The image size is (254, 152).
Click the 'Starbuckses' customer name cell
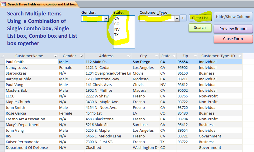click(x=31, y=73)
